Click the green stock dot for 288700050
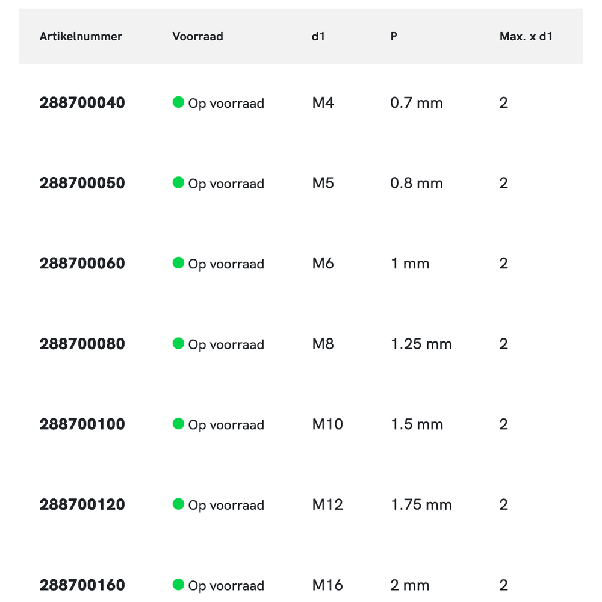602x602 pixels. [x=178, y=182]
